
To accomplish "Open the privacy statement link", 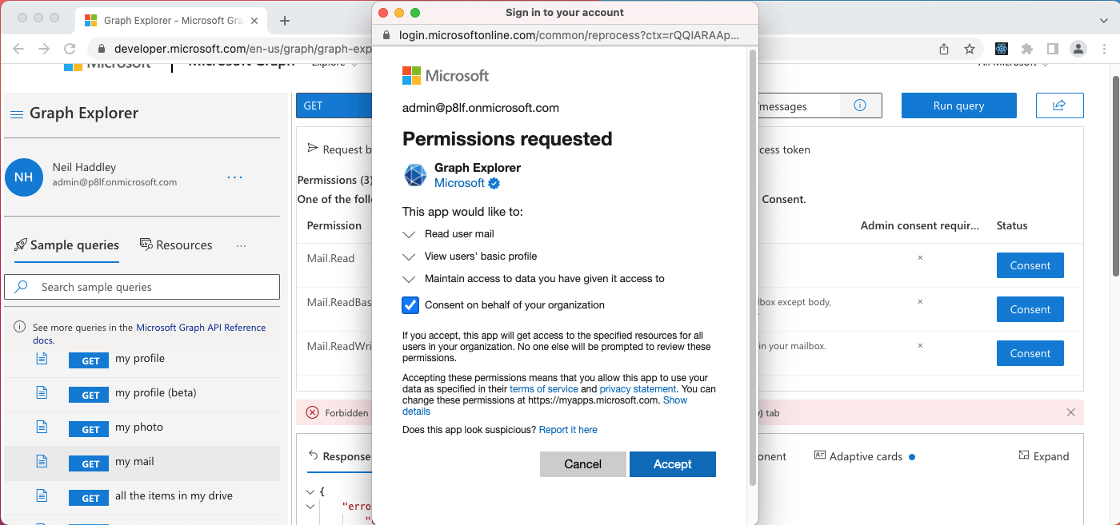I will [x=638, y=389].
